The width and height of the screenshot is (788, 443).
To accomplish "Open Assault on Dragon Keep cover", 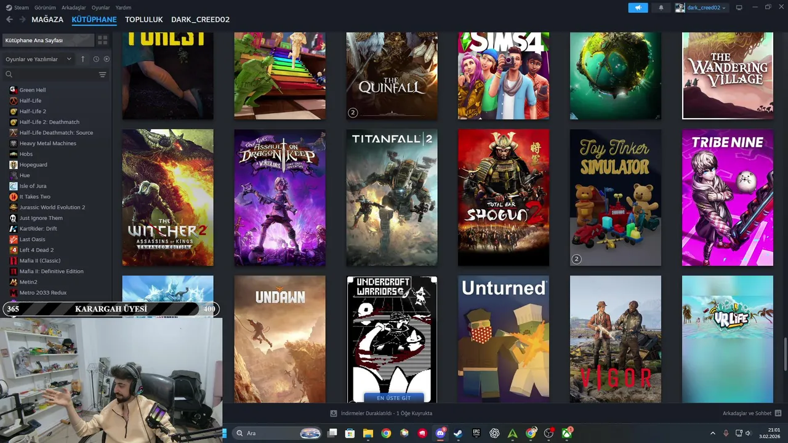I will click(280, 198).
